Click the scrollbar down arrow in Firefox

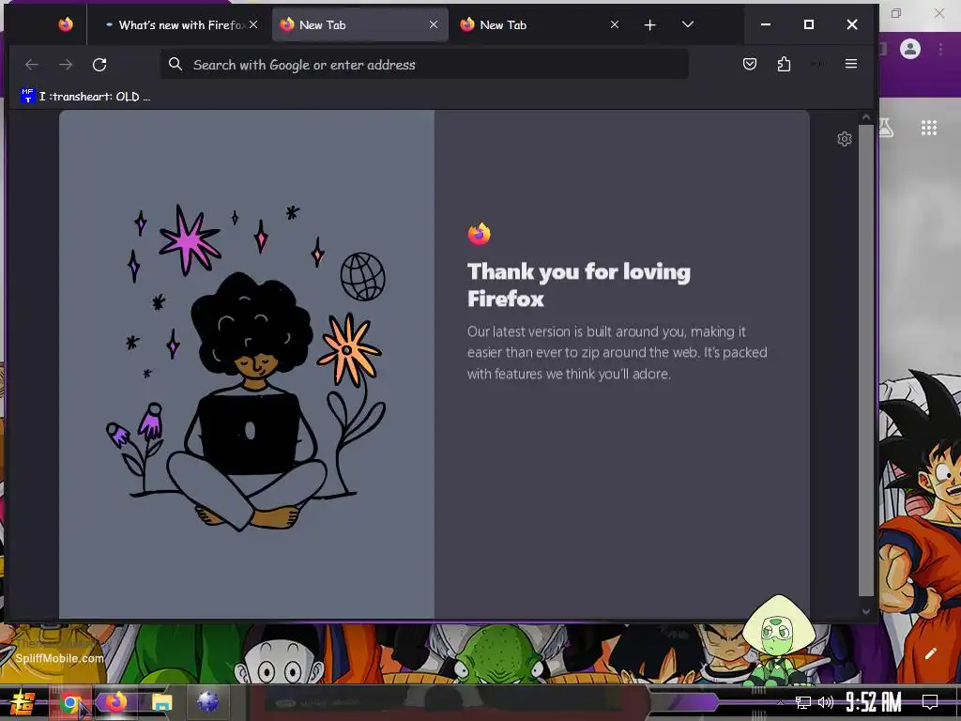click(866, 611)
